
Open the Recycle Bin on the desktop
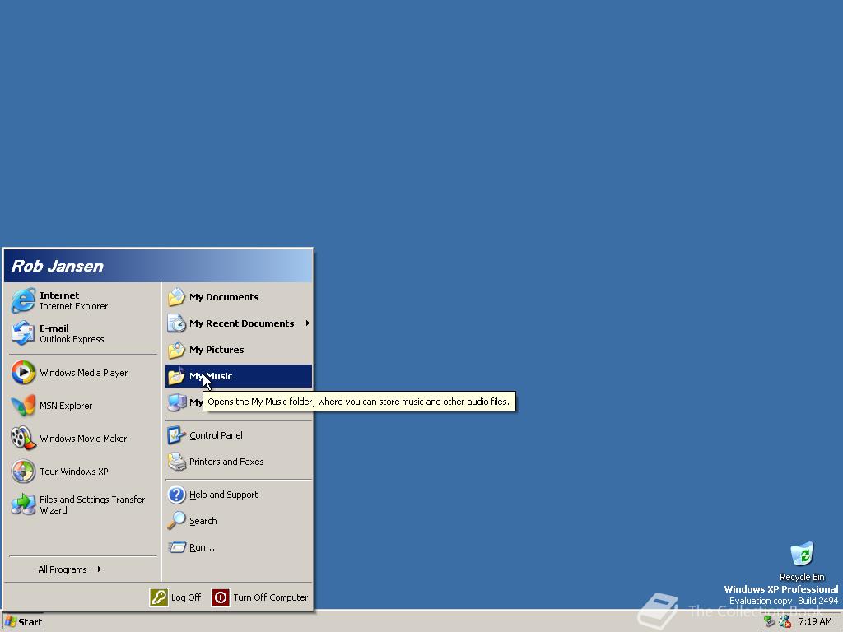tap(802, 555)
